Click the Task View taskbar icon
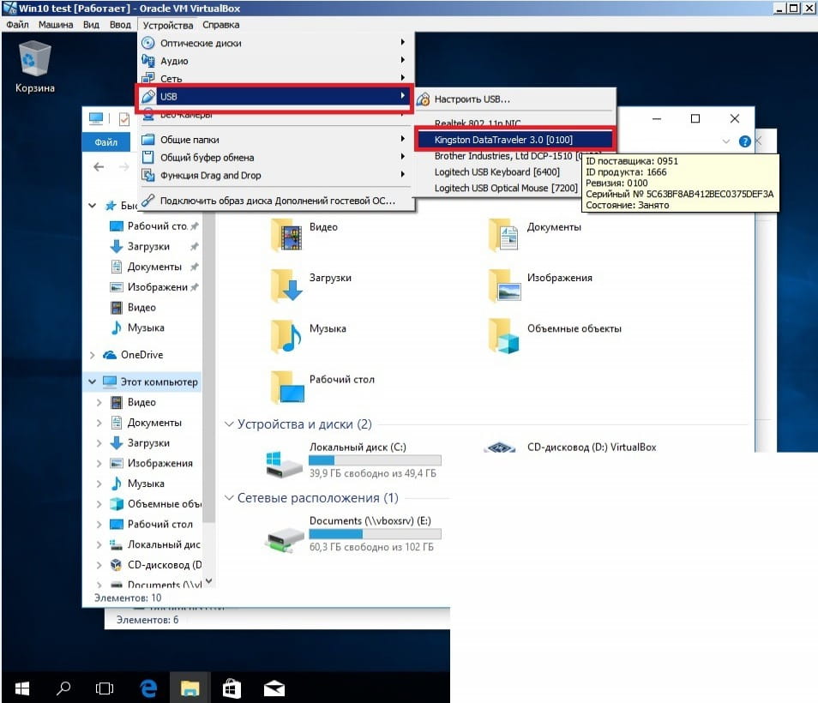Viewport: 818px width, 703px height. (x=105, y=688)
